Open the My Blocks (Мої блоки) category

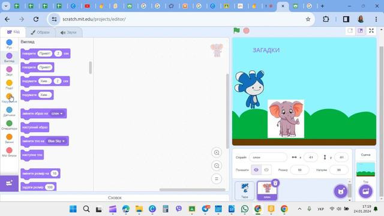[x=9, y=152]
